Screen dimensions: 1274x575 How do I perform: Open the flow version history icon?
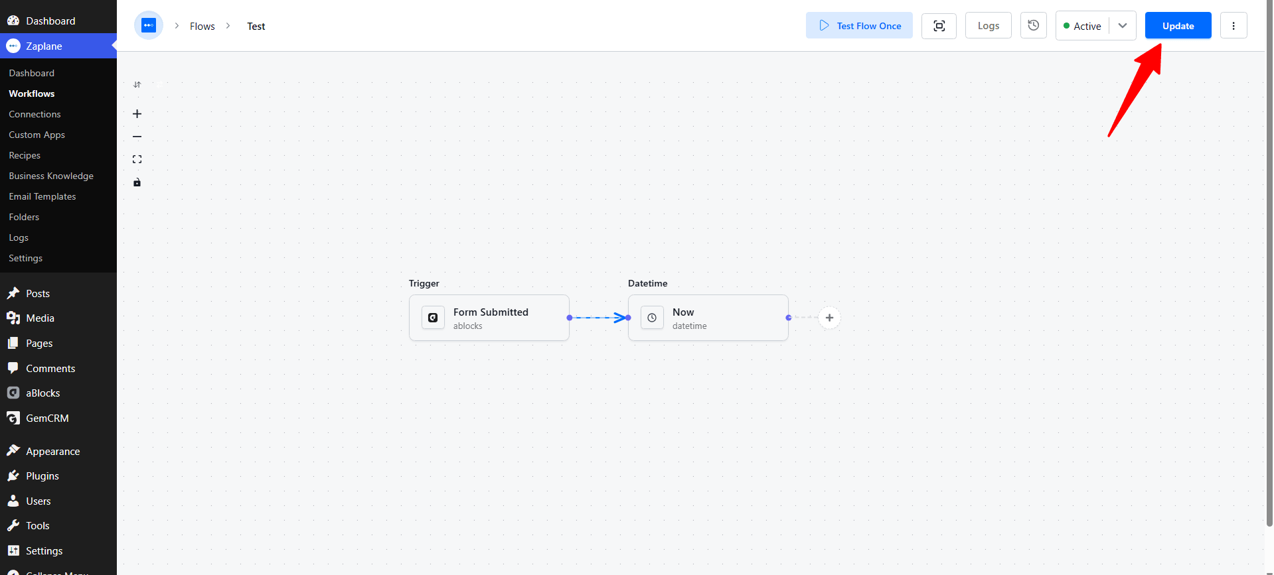1034,26
